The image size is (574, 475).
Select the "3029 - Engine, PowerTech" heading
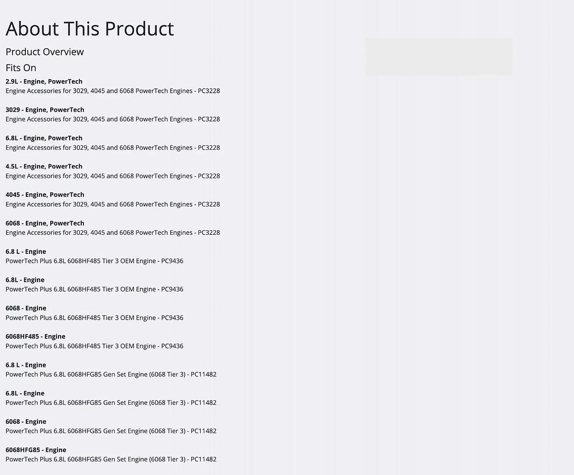coord(45,110)
